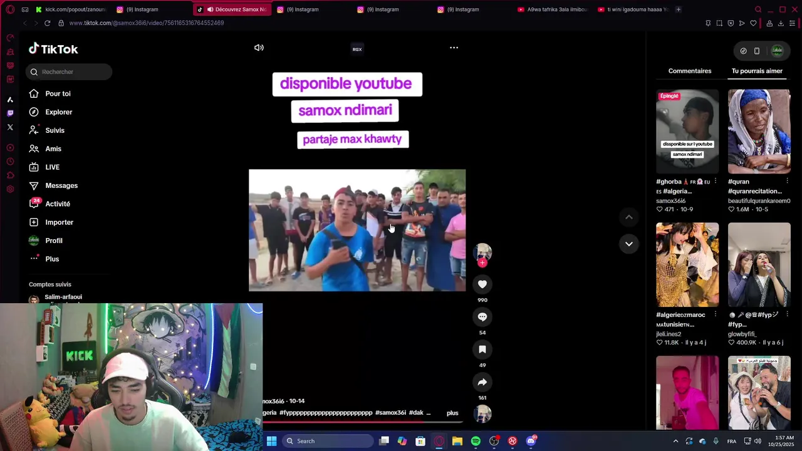The width and height of the screenshot is (802, 451).
Task: Open the browser tab search magnifier
Action: pyautogui.click(x=758, y=9)
